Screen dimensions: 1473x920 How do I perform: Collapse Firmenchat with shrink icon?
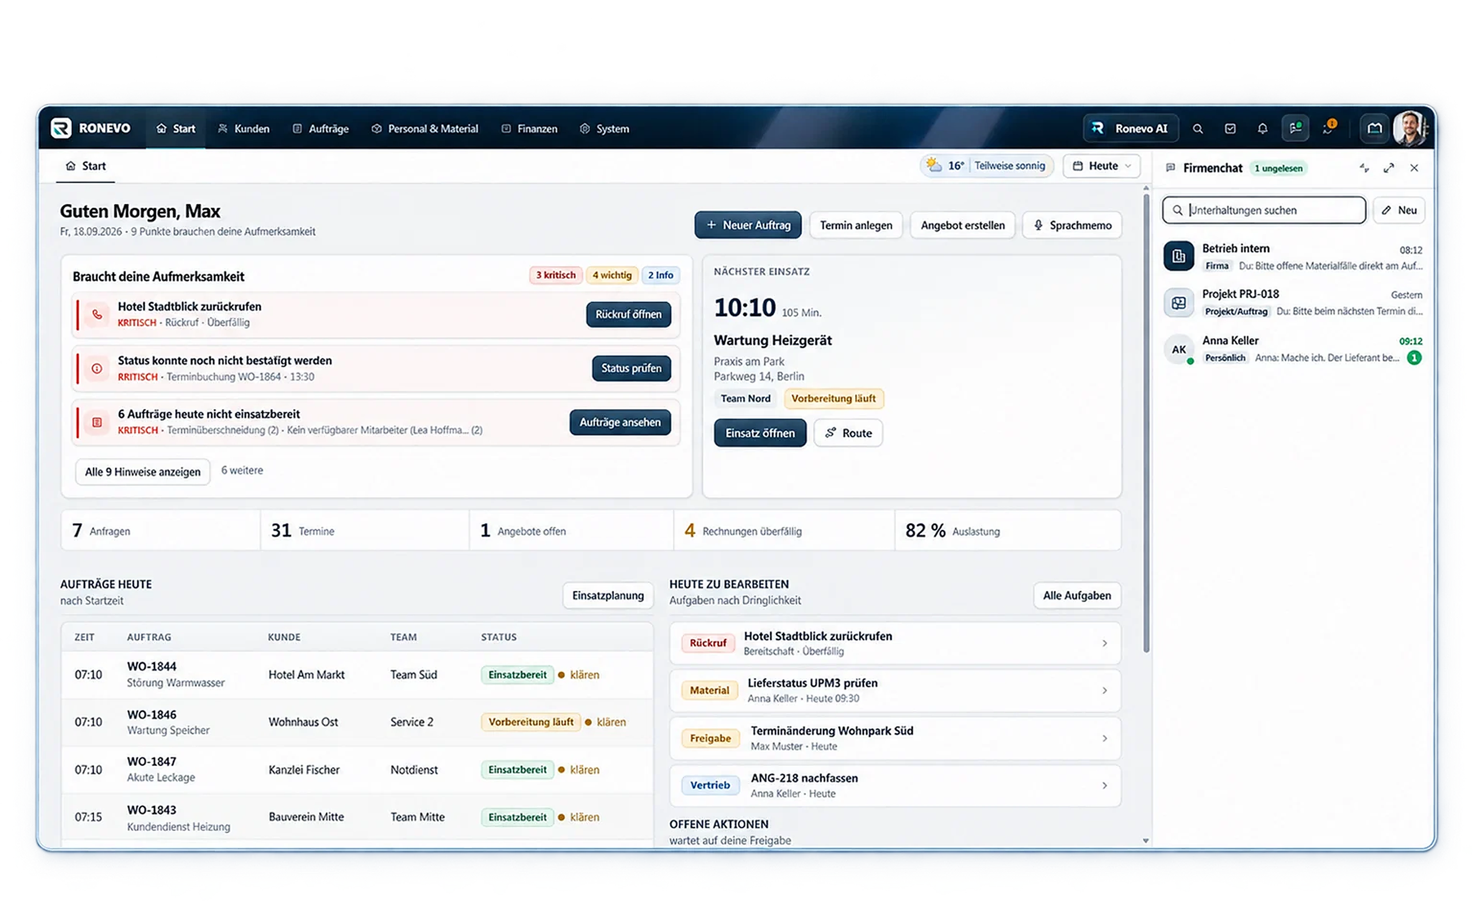pyautogui.click(x=1364, y=168)
